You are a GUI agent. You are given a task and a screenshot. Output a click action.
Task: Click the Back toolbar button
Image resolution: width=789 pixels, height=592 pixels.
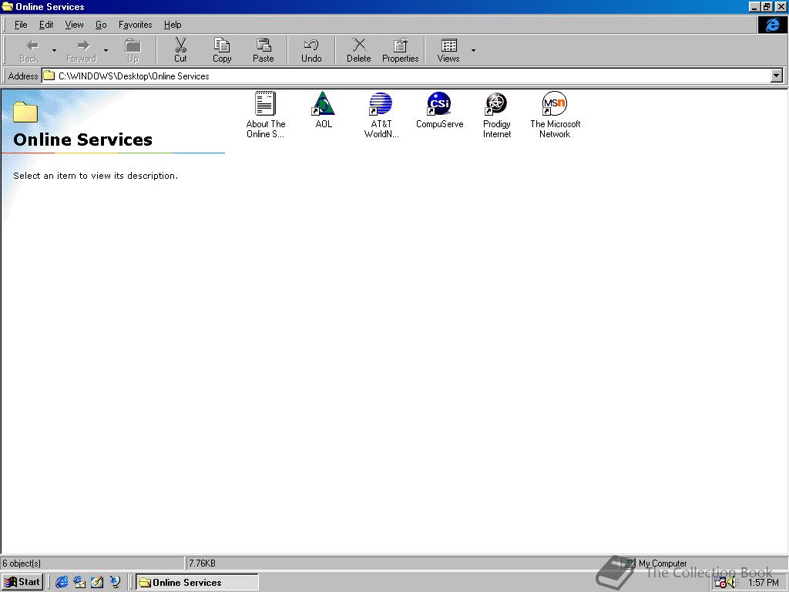coord(29,50)
